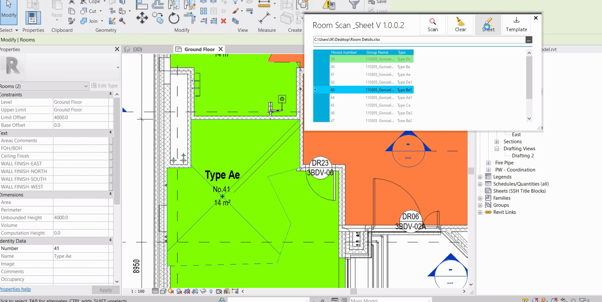Select the Rotate tool in Modify panel
The image size is (602, 302).
174,18
